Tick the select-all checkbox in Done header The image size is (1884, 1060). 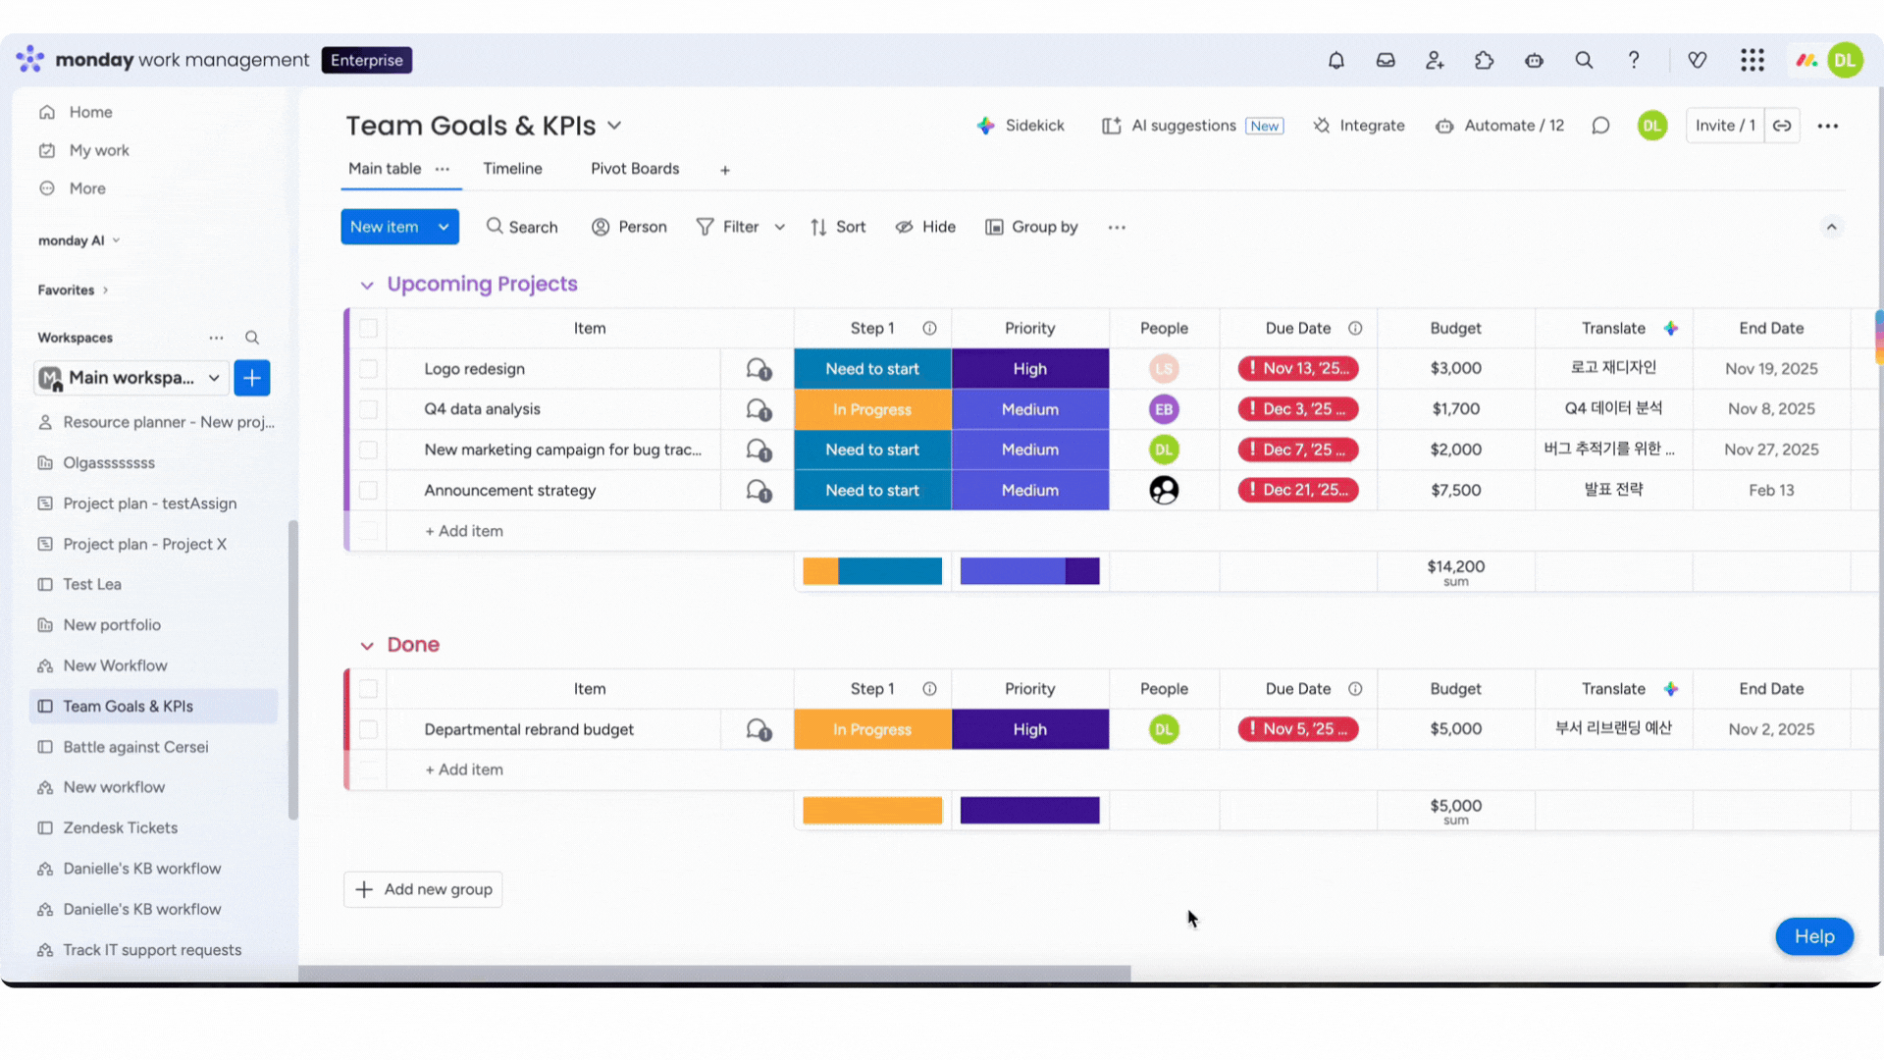368,689
